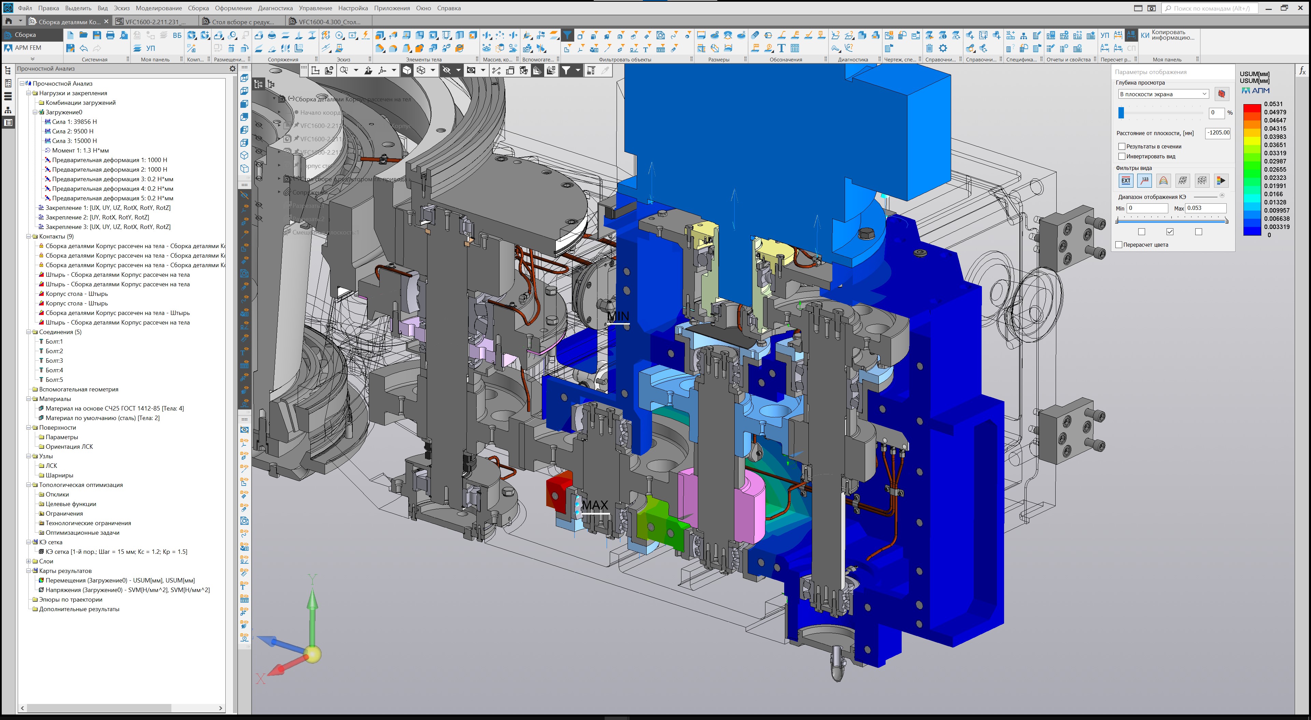Collapse the Контакты (9) tree node

28,236
